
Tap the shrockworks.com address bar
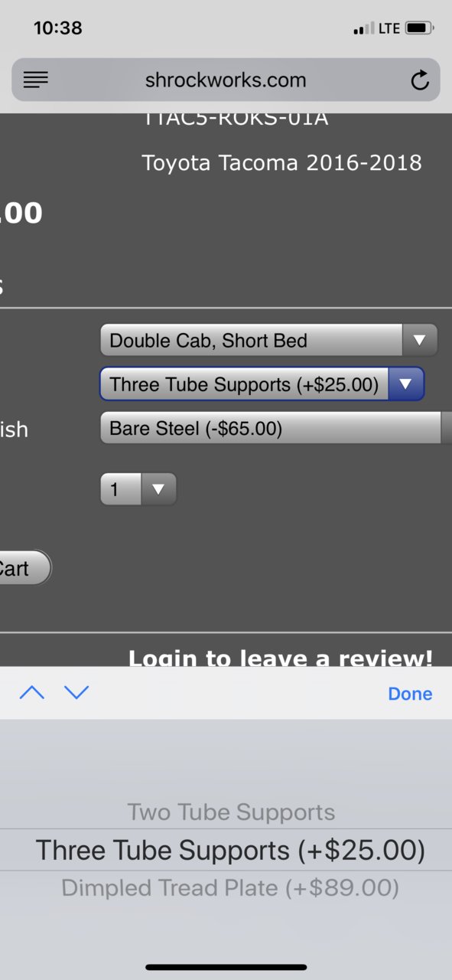(226, 80)
